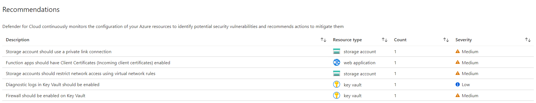
Task: Sort by Description using the arrows icon
Action: (323, 40)
